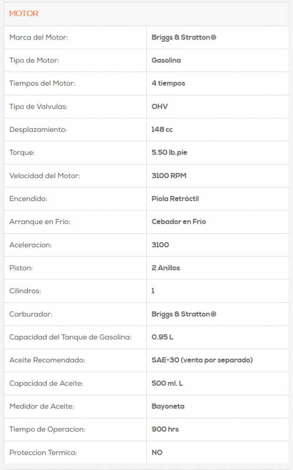The height and width of the screenshot is (470, 293).
Task: Click the Bayoneta oil gauge value
Action: click(168, 406)
